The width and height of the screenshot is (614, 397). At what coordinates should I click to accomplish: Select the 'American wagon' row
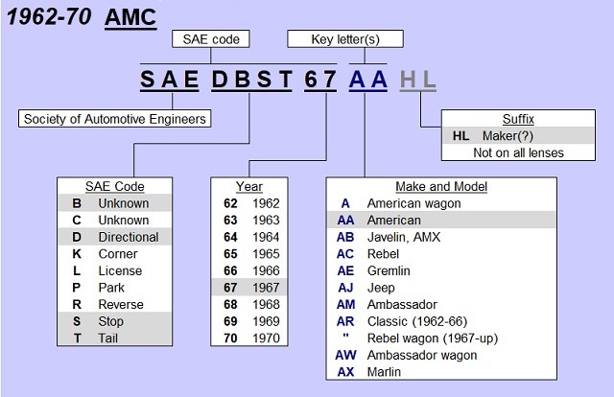(441, 203)
